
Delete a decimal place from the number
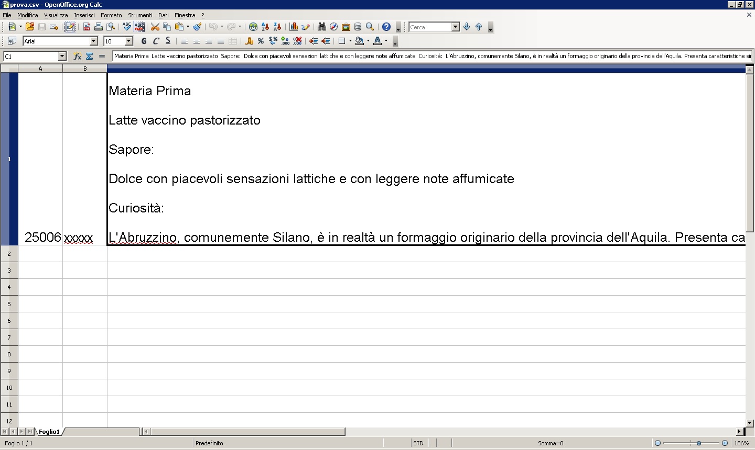pos(297,41)
